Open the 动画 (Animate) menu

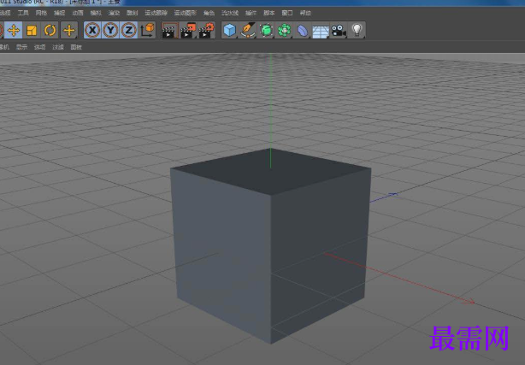(78, 13)
